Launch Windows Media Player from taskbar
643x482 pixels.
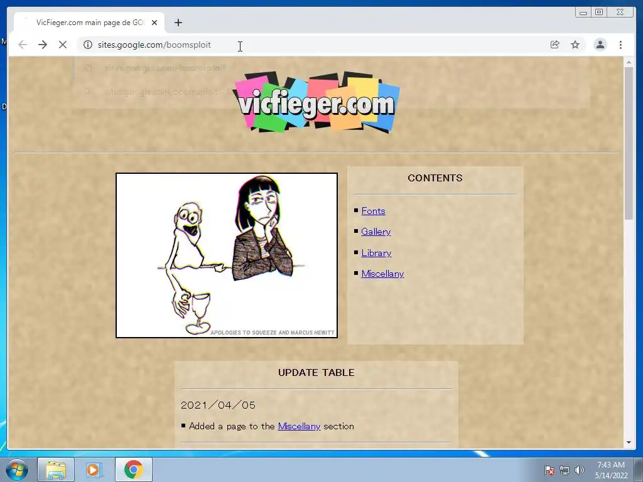[94, 469]
